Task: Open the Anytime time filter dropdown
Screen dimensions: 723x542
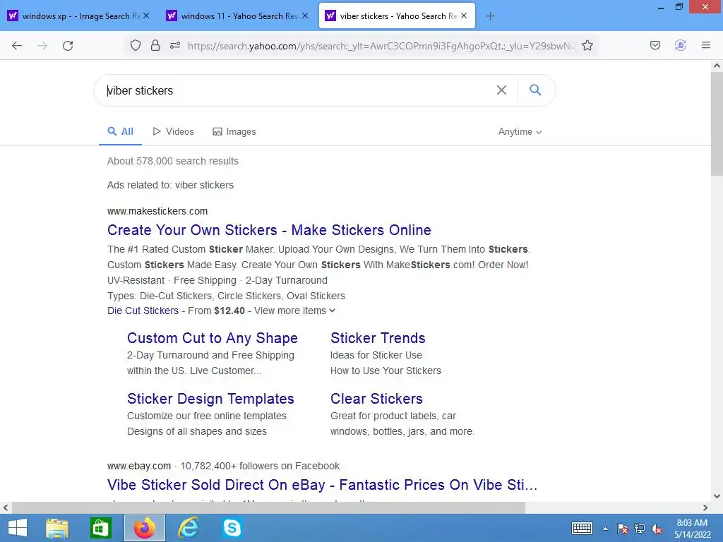Action: click(520, 132)
